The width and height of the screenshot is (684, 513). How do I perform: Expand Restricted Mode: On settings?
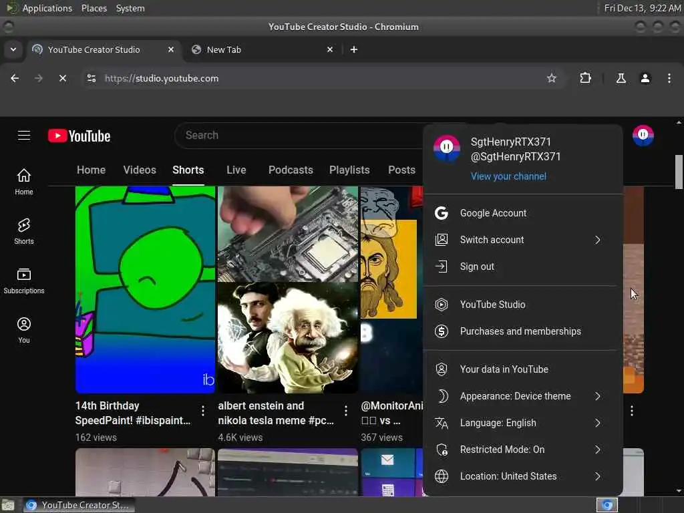522,450
